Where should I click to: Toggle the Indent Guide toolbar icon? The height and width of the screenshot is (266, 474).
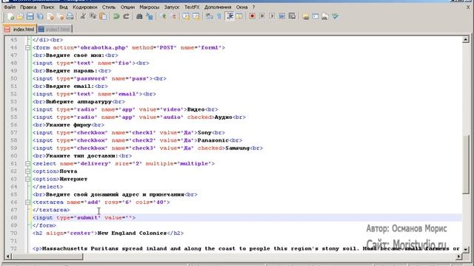(230, 16)
